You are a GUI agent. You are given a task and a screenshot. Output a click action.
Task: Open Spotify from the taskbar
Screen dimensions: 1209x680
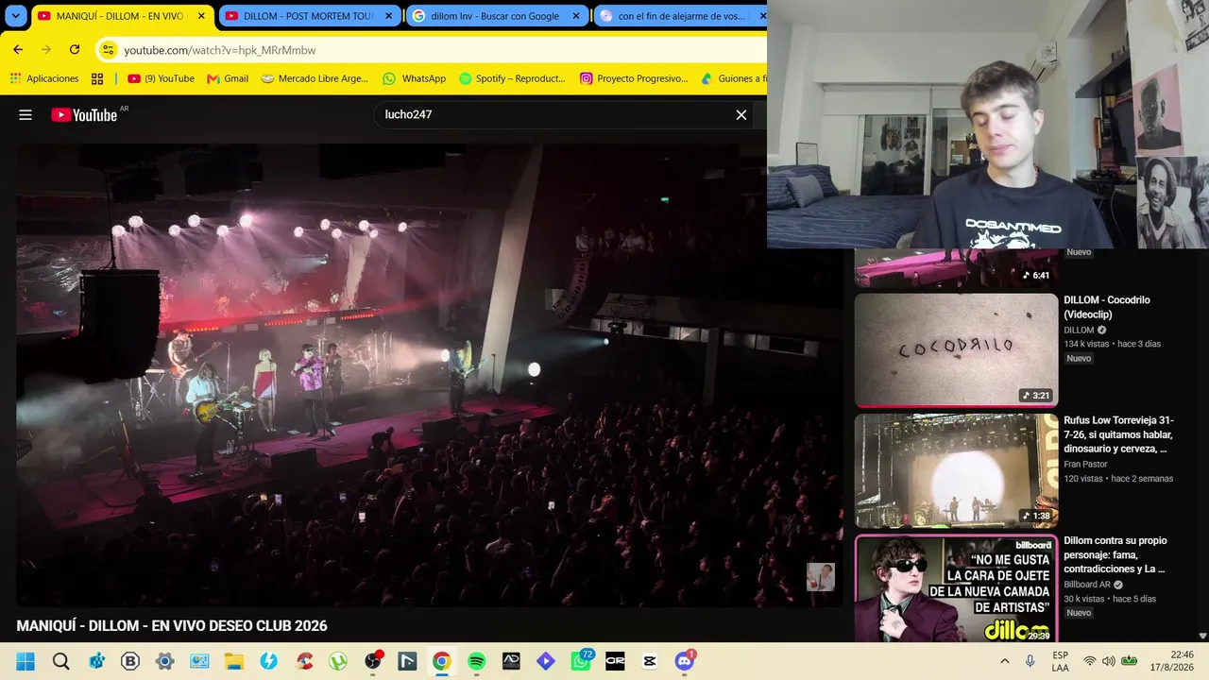(476, 661)
